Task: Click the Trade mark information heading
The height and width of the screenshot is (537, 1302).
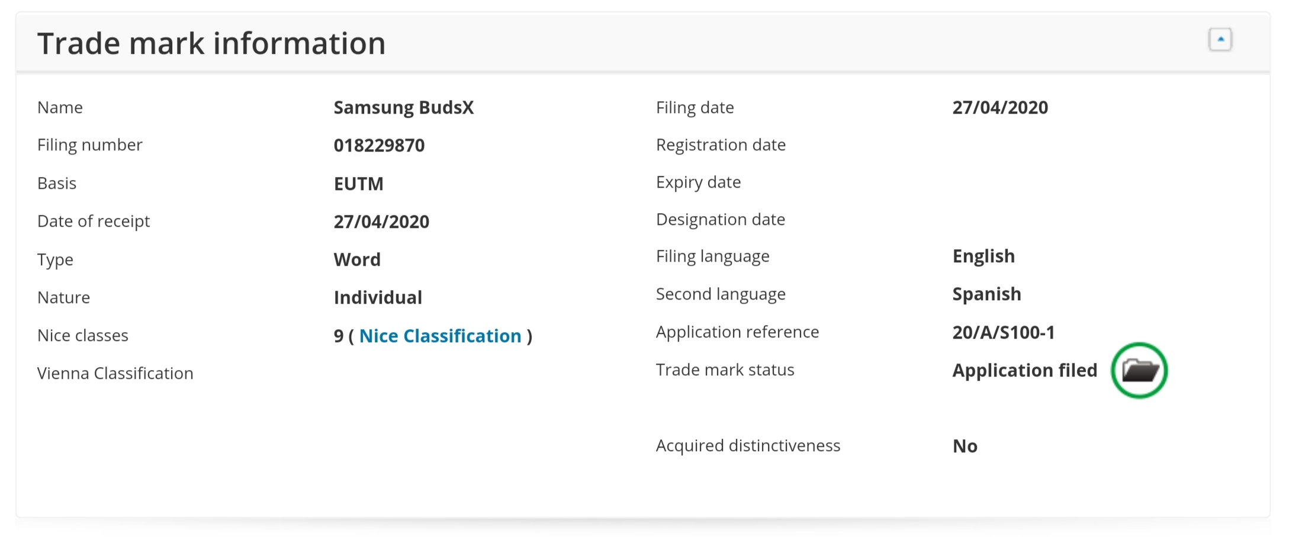Action: pos(211,44)
